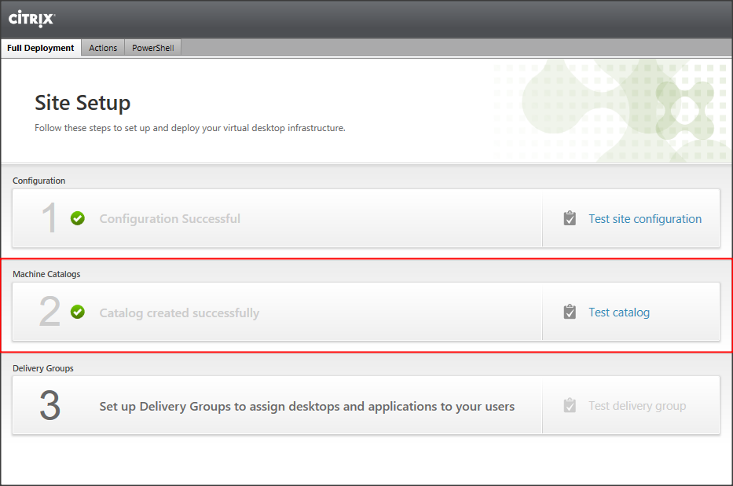This screenshot has width=733, height=486.
Task: Run Test site configuration
Action: 645,219
